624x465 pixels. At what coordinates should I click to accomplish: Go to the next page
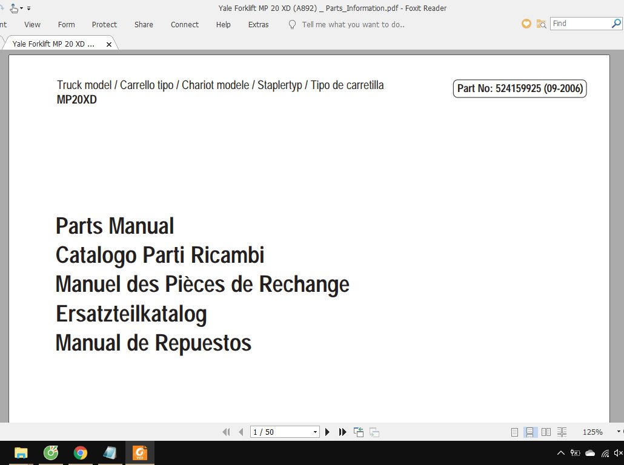pos(327,432)
